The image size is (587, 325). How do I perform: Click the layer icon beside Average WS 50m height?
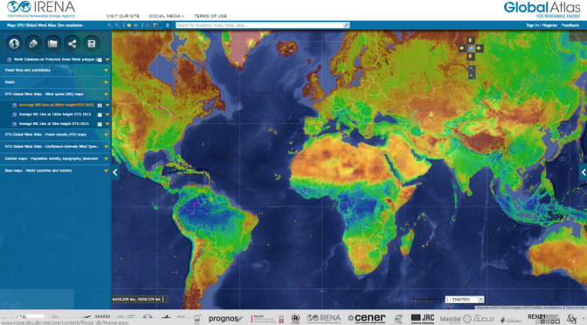[14, 124]
